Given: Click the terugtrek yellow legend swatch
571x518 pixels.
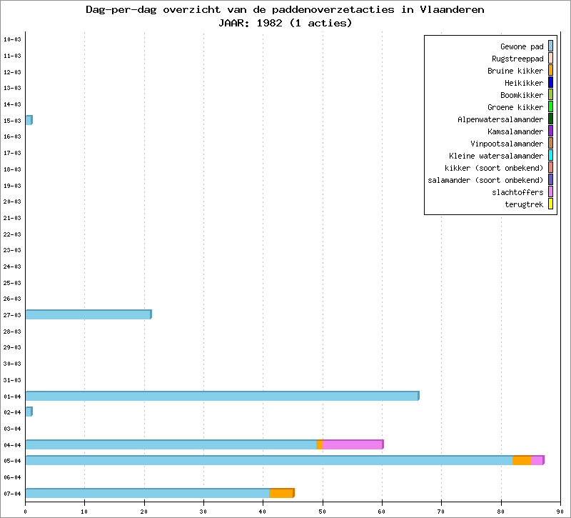Looking at the screenshot, I should click(x=550, y=204).
